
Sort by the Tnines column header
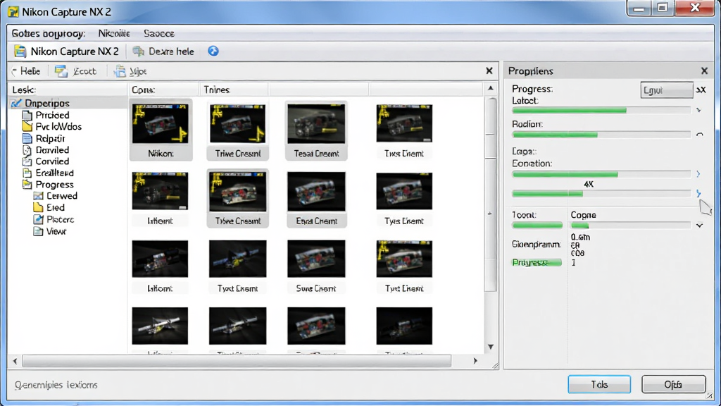(234, 90)
